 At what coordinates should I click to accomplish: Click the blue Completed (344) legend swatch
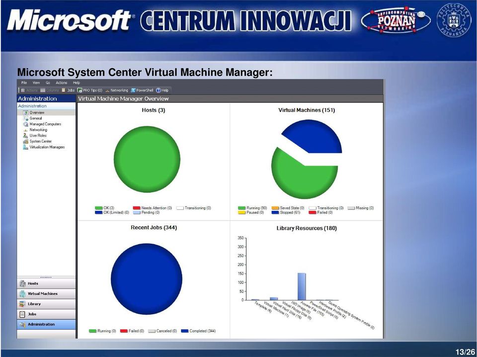(x=185, y=331)
